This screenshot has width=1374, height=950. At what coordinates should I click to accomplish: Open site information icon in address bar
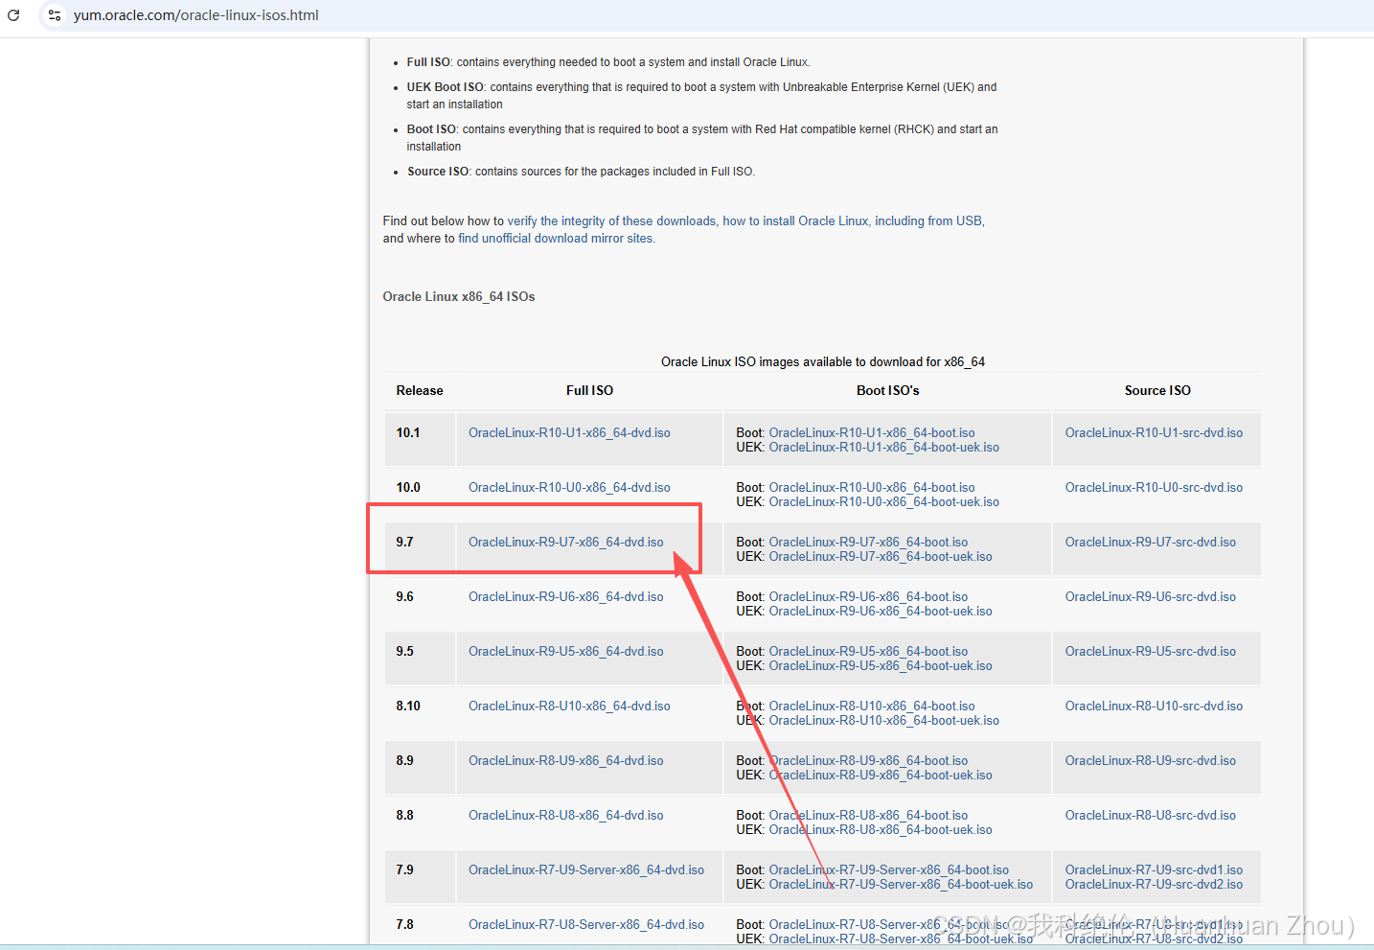(x=55, y=15)
